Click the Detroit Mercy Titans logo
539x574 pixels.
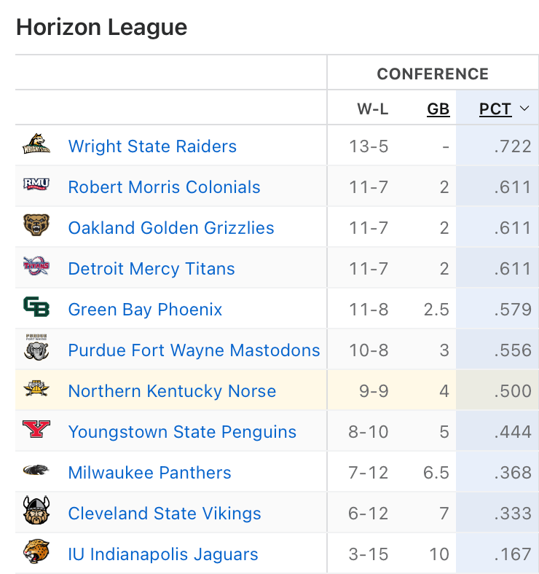coord(36,268)
